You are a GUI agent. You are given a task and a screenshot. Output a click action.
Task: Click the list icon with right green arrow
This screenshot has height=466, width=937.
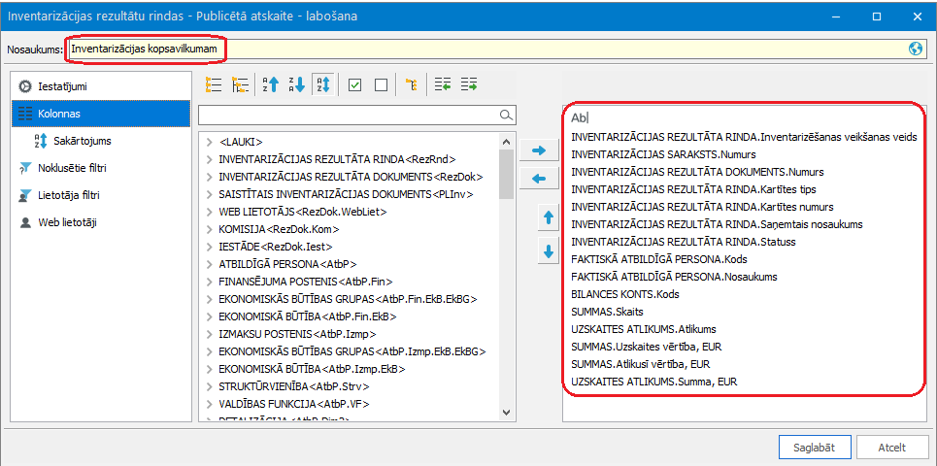(469, 85)
